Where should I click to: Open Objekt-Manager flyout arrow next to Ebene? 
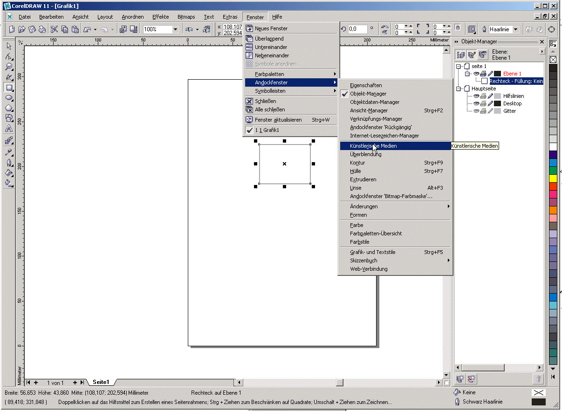click(541, 52)
